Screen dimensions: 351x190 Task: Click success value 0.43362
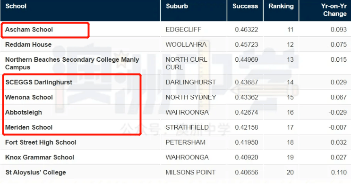(x=247, y=97)
